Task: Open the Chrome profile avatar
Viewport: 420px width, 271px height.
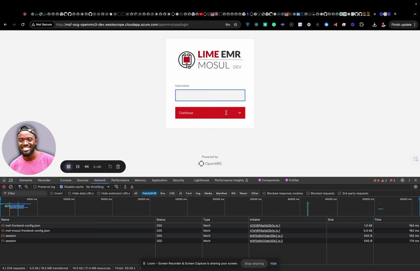Action: pos(383,25)
